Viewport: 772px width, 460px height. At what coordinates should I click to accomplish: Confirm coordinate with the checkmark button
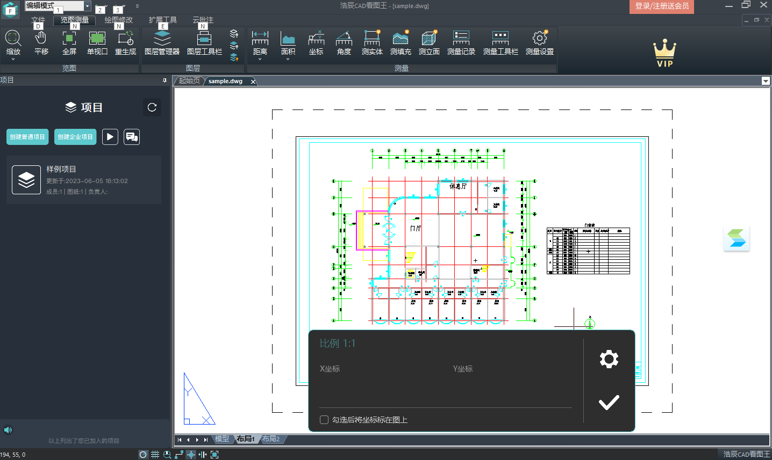609,403
